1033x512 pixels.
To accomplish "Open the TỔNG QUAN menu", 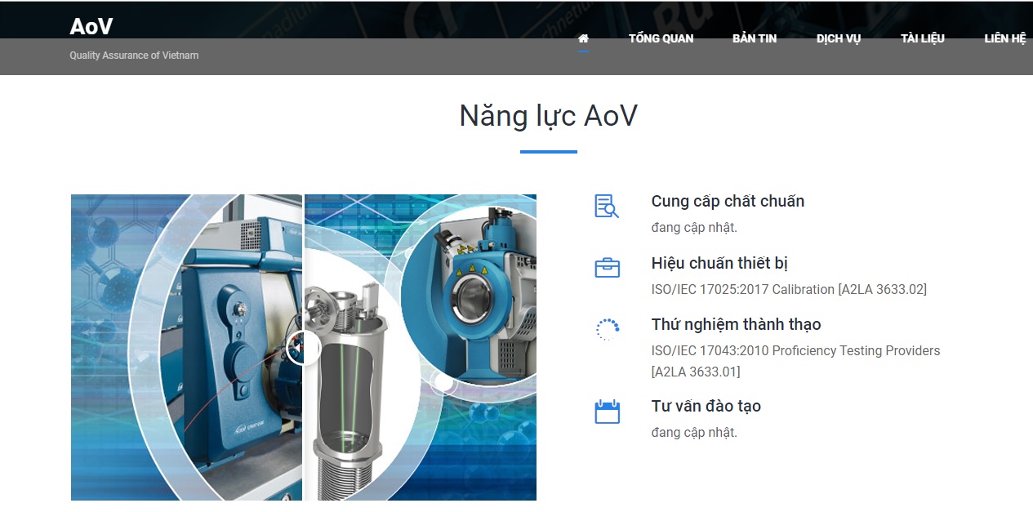I will click(x=661, y=38).
